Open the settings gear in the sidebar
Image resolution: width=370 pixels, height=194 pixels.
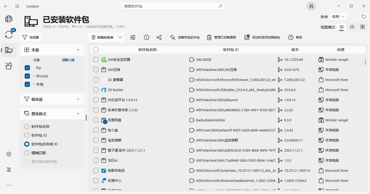click(x=9, y=154)
